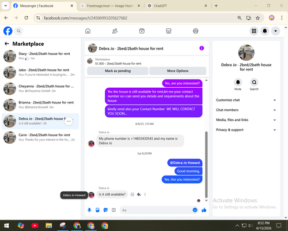
Task: Click the chat scrollbar
Action: [x=206, y=165]
